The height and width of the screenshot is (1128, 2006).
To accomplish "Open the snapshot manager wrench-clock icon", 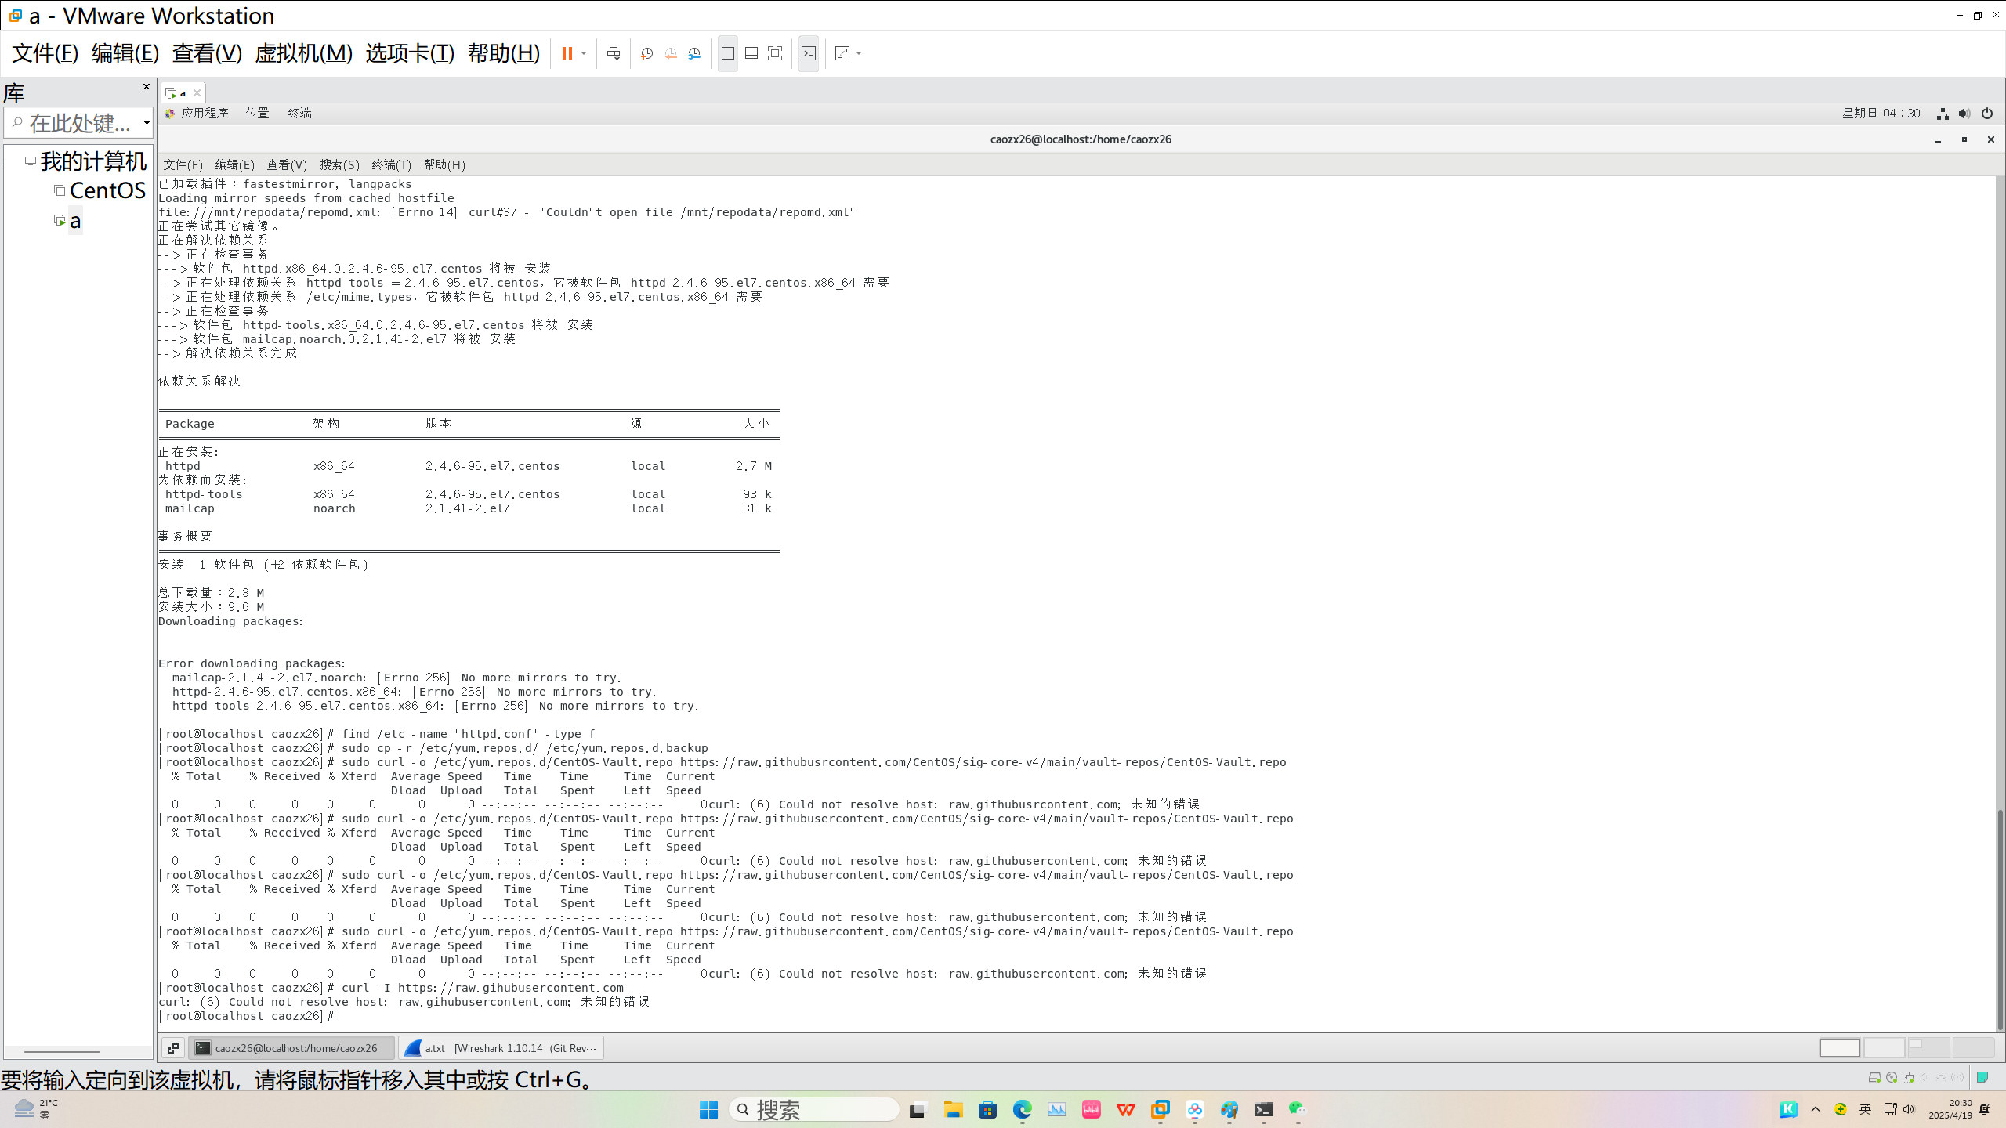I will [694, 53].
